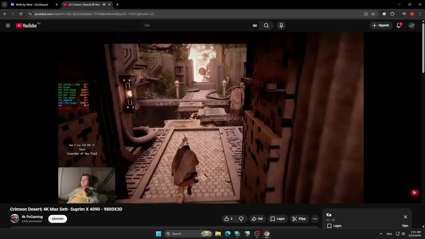Open the Chrome media controls icon
425x239 pixels.
click(404, 14)
